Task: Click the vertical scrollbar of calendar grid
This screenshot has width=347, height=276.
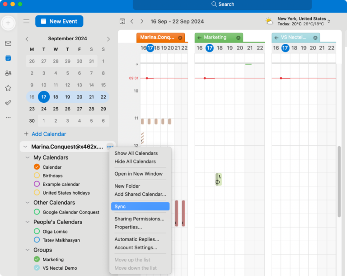Action: pos(339,181)
